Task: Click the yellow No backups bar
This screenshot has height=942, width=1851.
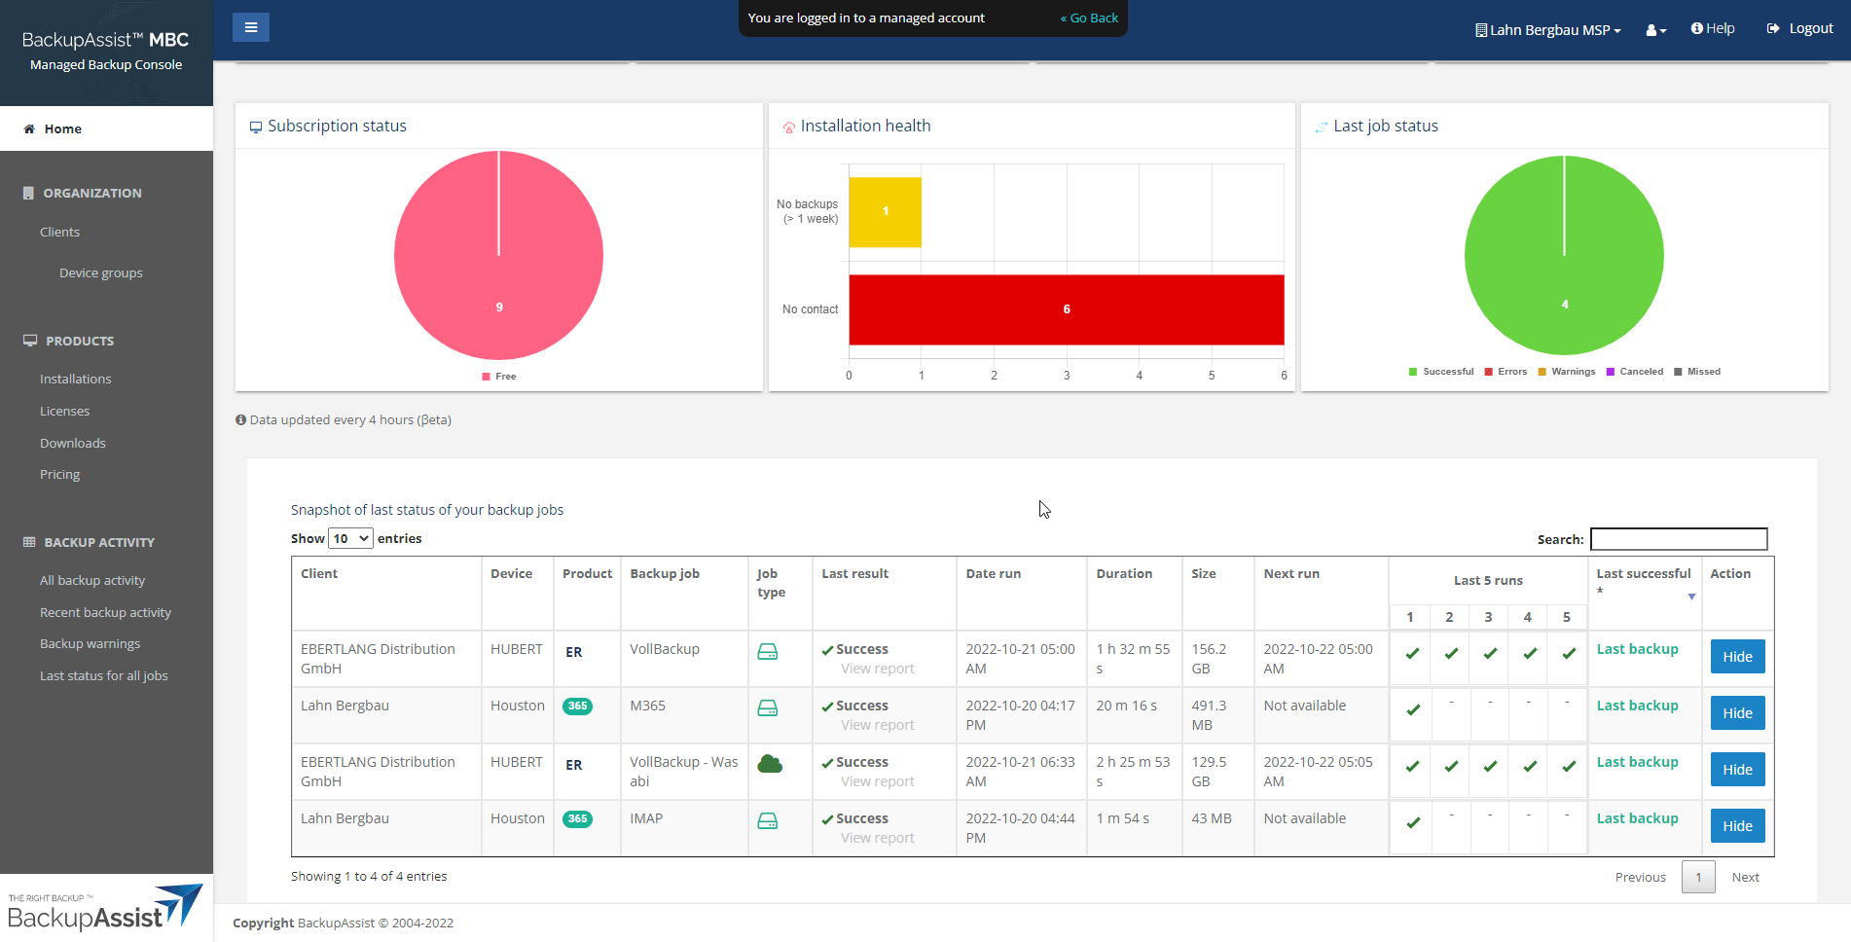Action: pos(885,212)
